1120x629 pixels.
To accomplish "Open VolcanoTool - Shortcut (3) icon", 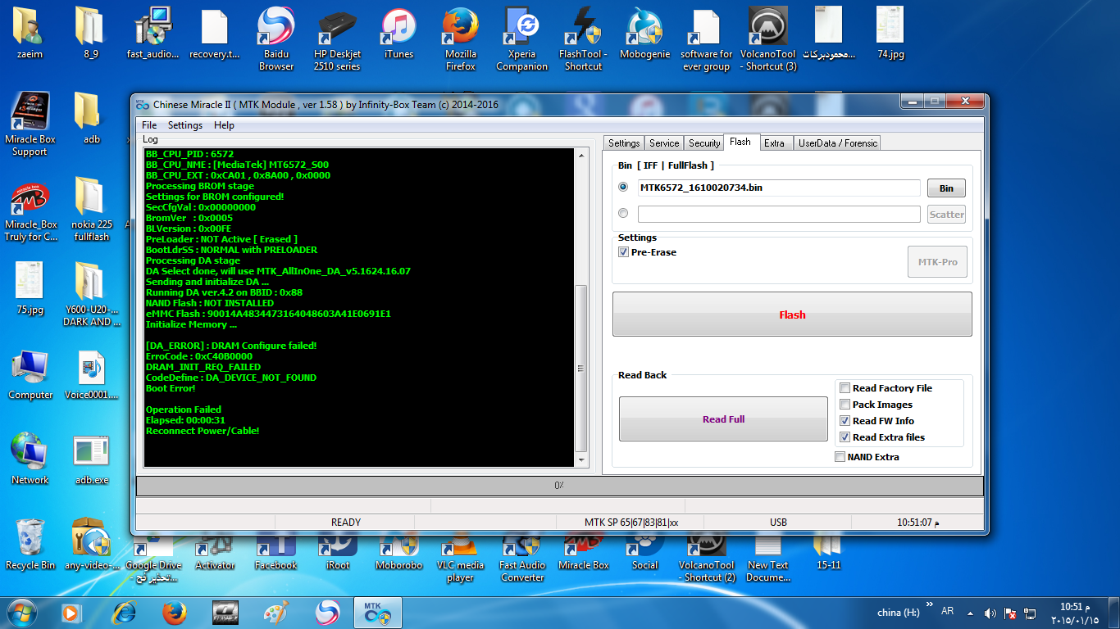I will coord(768,39).
